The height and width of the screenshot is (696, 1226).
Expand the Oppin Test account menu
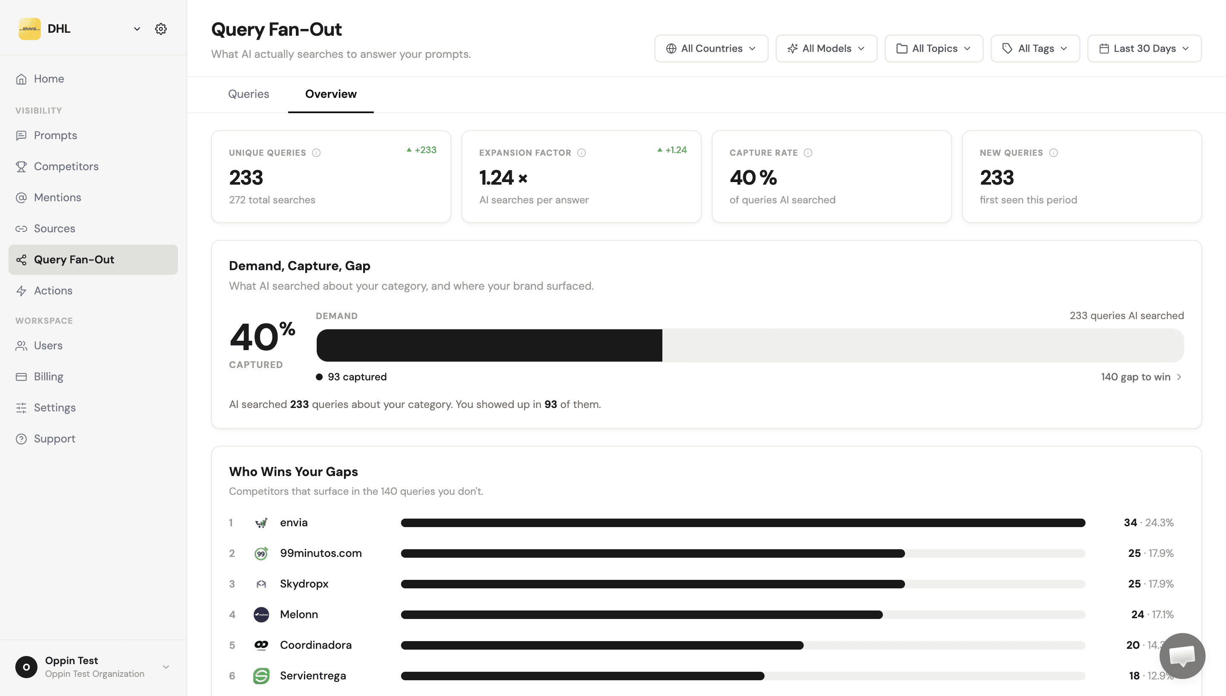(x=166, y=667)
